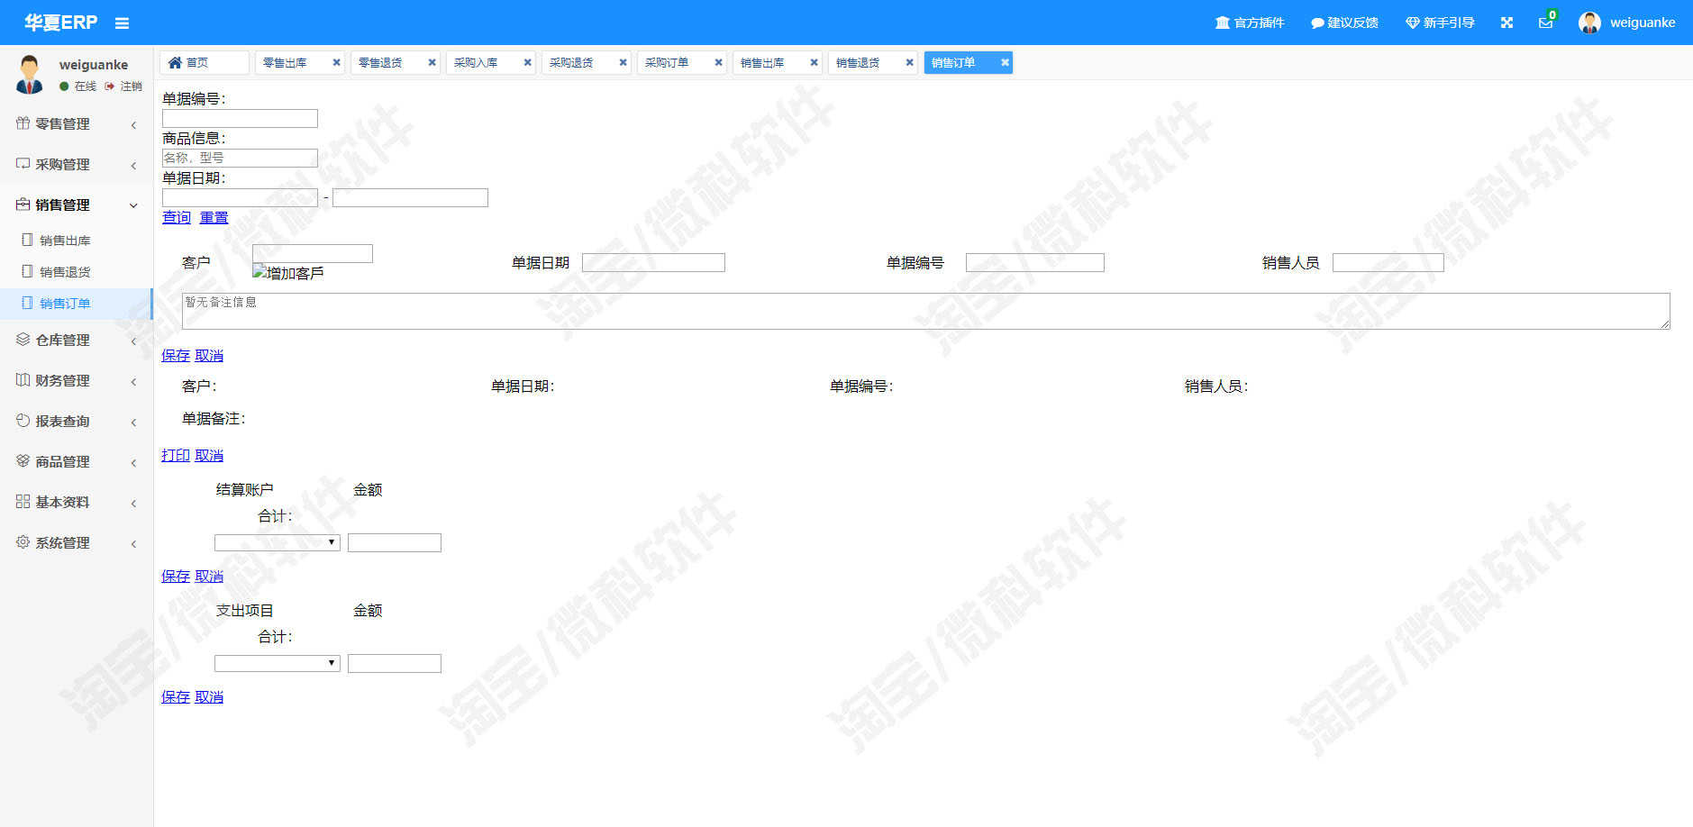
Task: Close the active 销售订单 tab
Action: 1005,62
